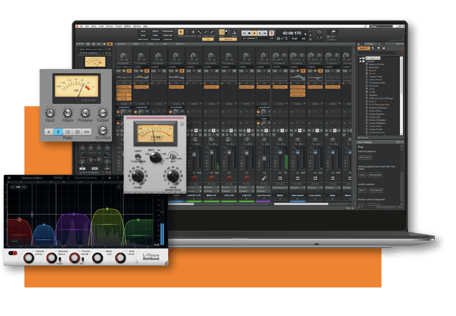Arm the red Record transport button
Viewport: 456px width, 316px height.
[272, 33]
